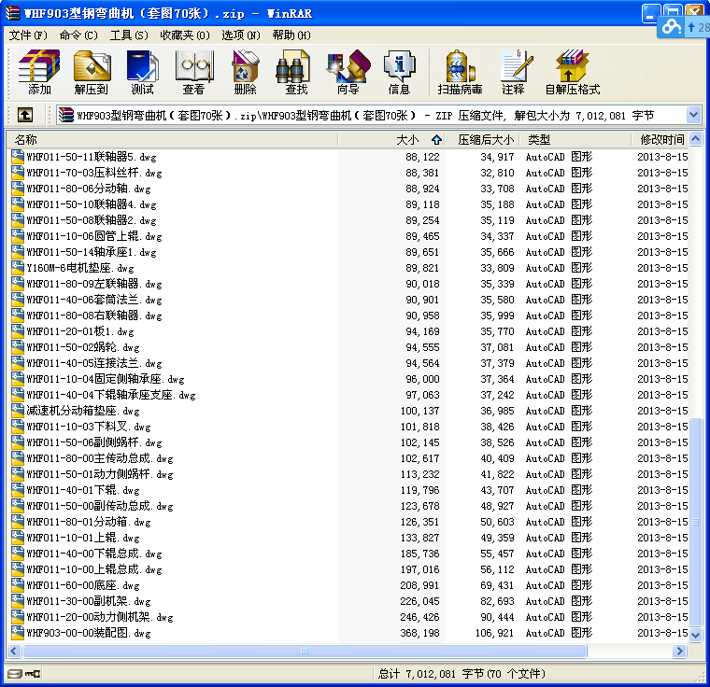This screenshot has height=687, width=710.
Task: Click the Add (添加) toolbar icon
Action: coord(39,72)
